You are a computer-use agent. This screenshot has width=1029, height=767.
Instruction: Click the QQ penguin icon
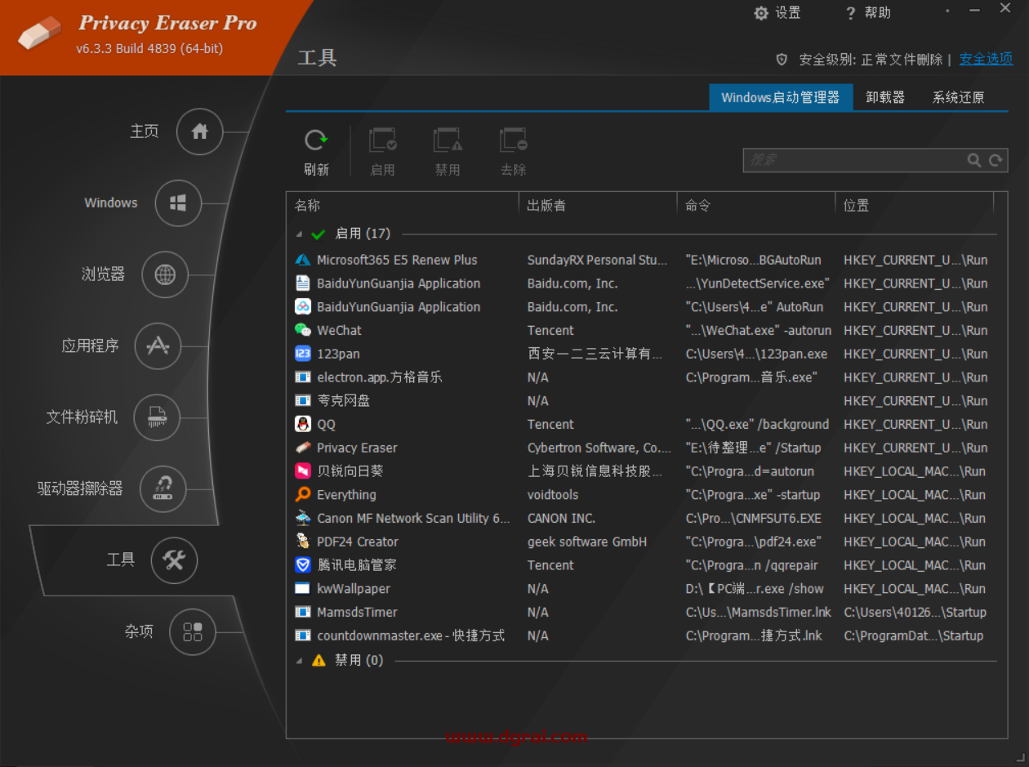pyautogui.click(x=303, y=424)
